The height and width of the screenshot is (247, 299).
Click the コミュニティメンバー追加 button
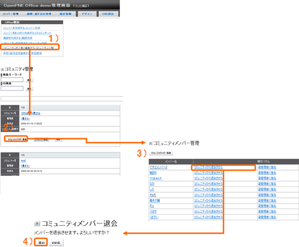[x=161, y=153]
